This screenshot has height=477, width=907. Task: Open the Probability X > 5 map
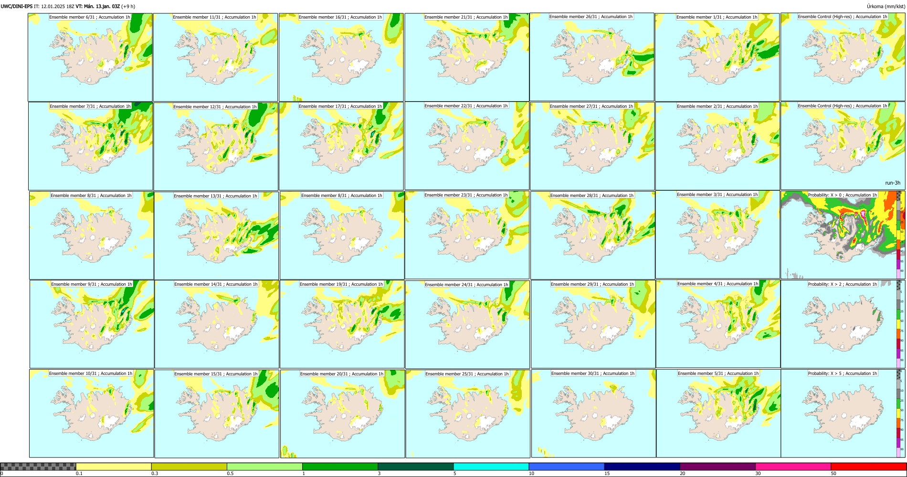(843, 414)
